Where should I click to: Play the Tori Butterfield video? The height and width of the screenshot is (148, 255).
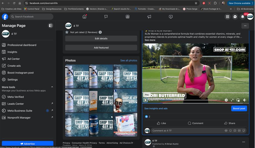point(146,100)
